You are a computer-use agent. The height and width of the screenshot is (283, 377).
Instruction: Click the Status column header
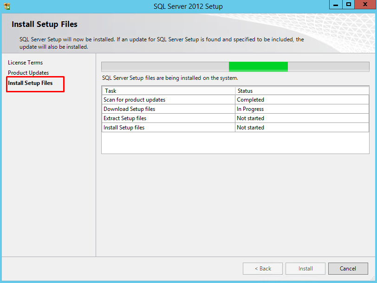click(245, 91)
